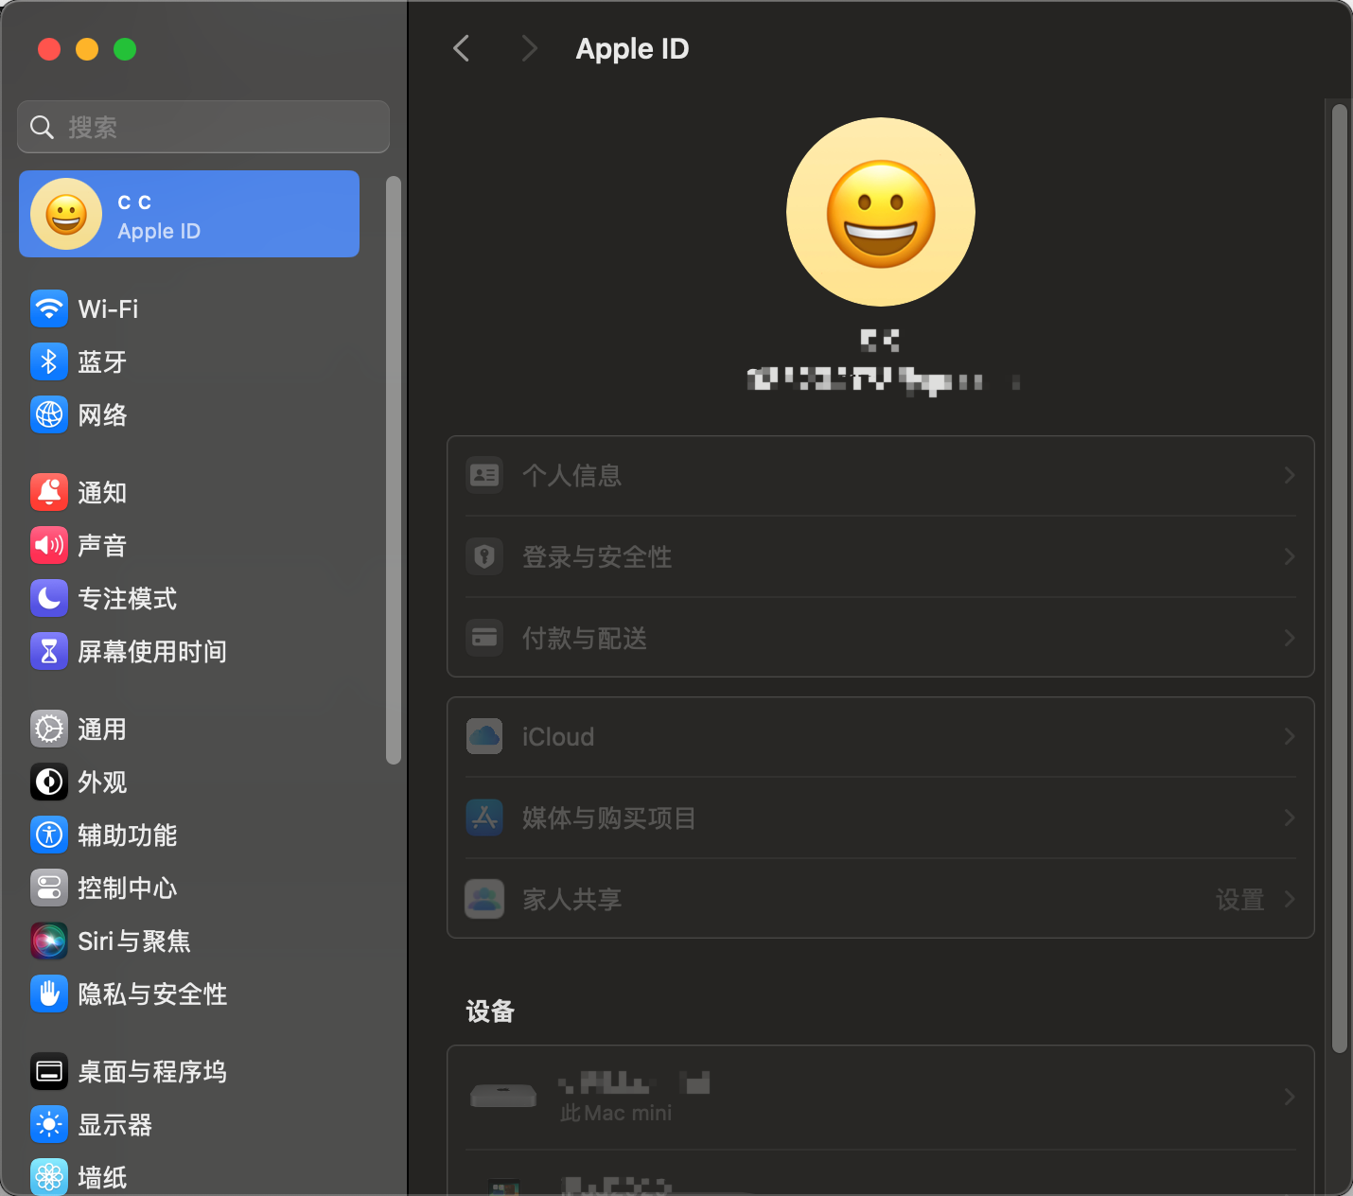Open the Wi-Fi settings icon
This screenshot has height=1196, width=1353.
tap(49, 308)
